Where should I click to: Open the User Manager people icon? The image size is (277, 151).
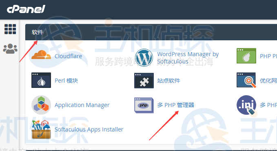tap(10, 48)
